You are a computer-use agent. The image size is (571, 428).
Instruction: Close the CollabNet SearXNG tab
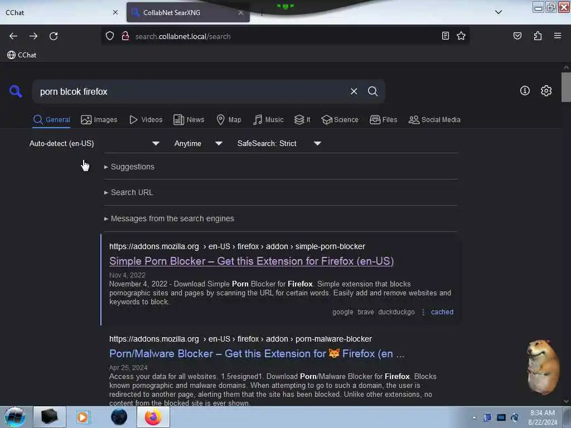click(241, 12)
